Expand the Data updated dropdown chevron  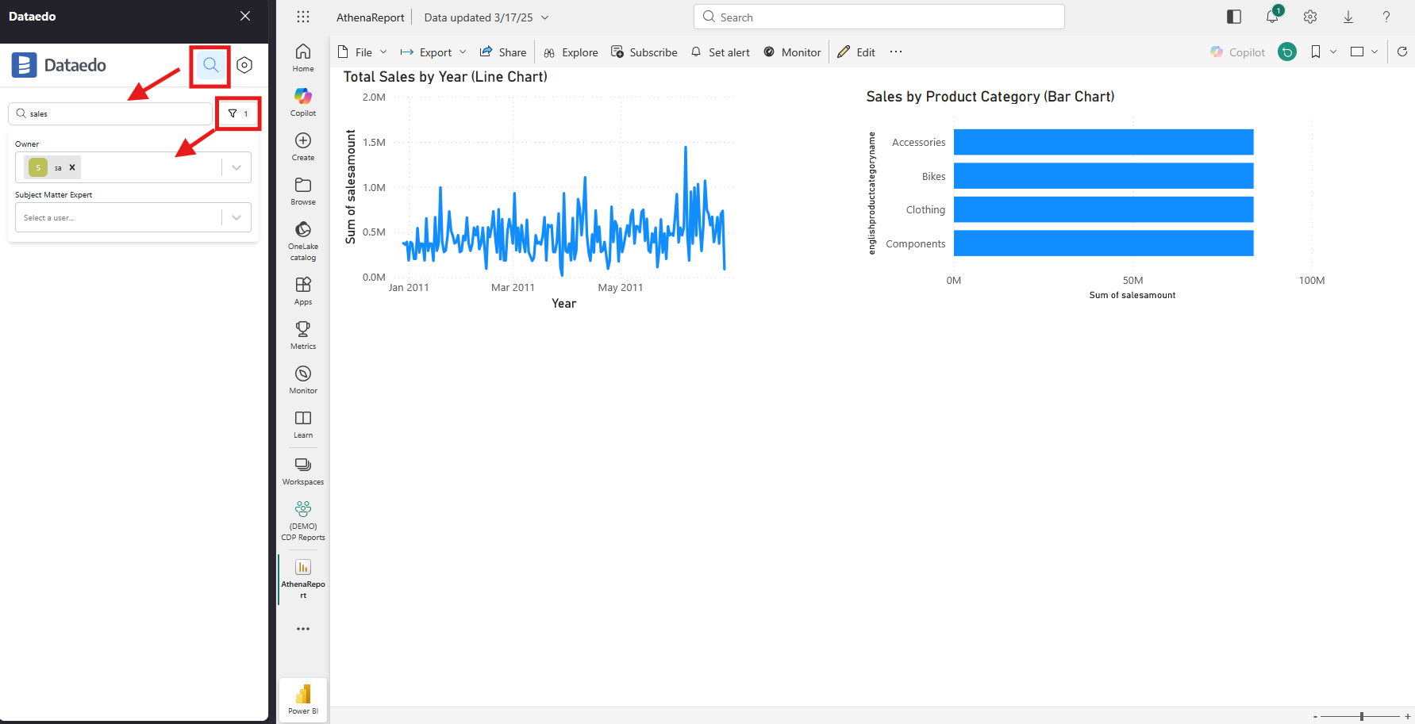pos(545,17)
